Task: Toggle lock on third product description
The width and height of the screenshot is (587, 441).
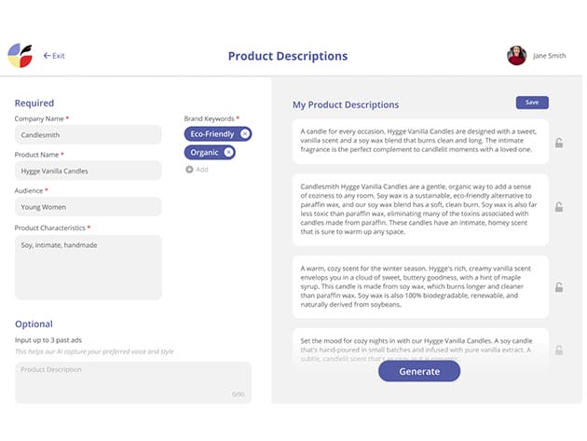Action: [559, 287]
